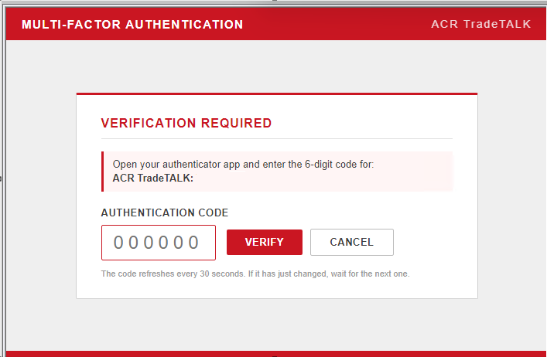Image resolution: width=547 pixels, height=357 pixels.
Task: Click the authentication code input field
Action: pyautogui.click(x=159, y=243)
